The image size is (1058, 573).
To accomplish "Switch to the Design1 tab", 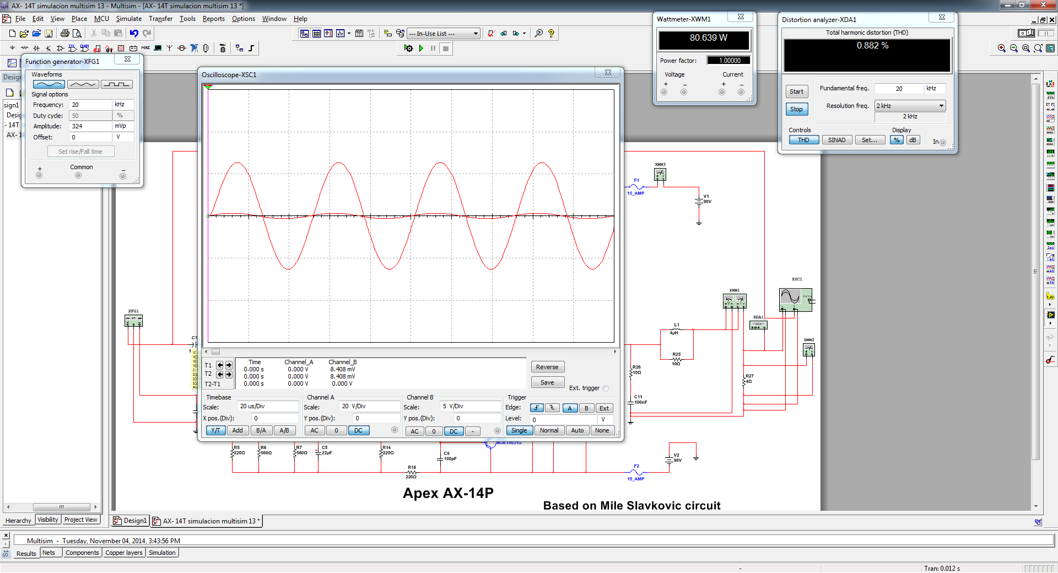I will [x=131, y=521].
